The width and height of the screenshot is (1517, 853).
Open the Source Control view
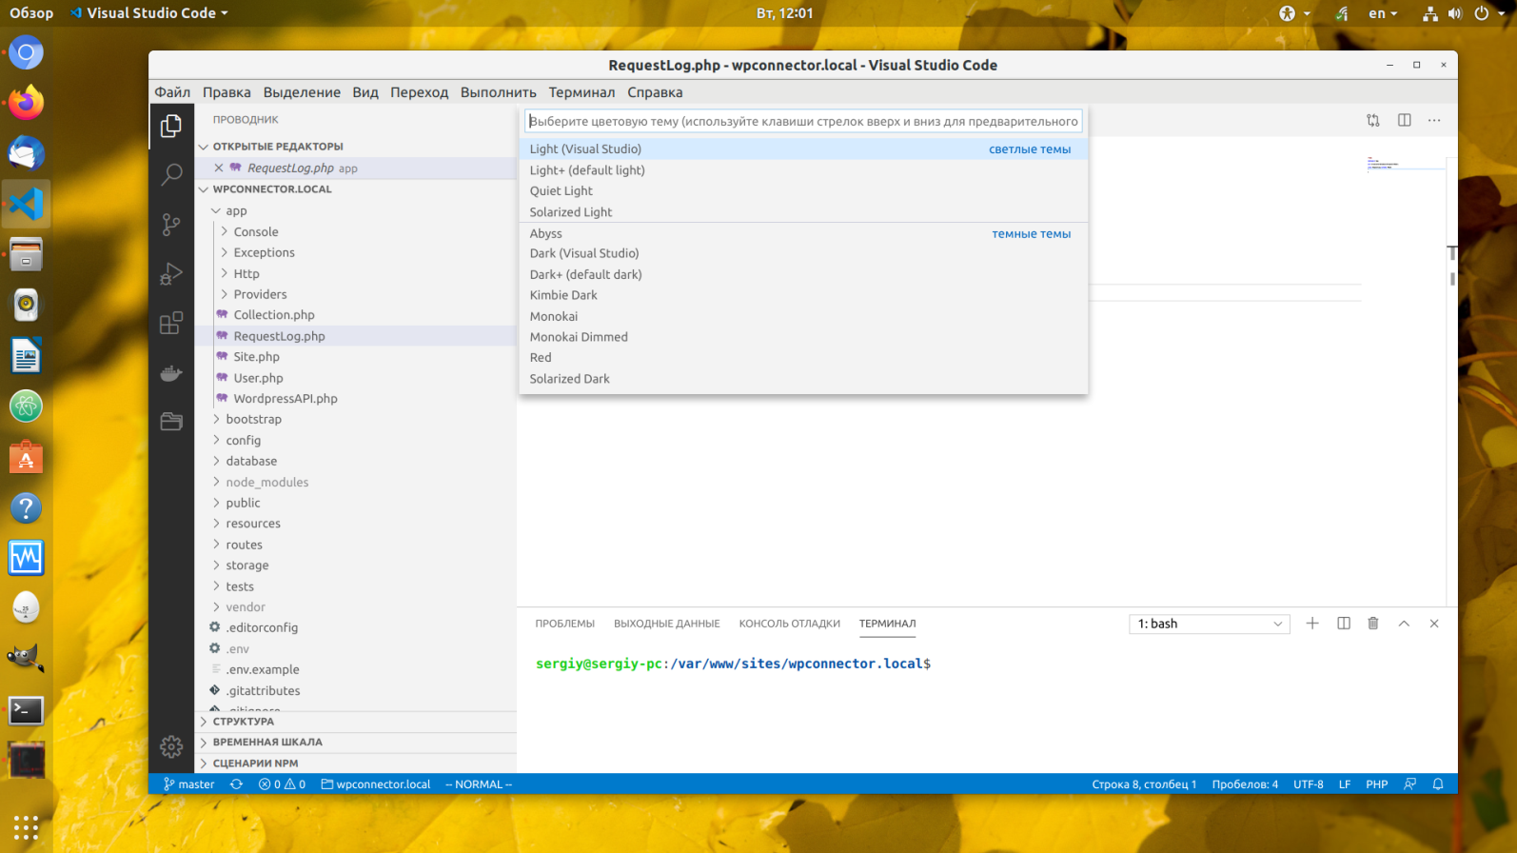[171, 225]
